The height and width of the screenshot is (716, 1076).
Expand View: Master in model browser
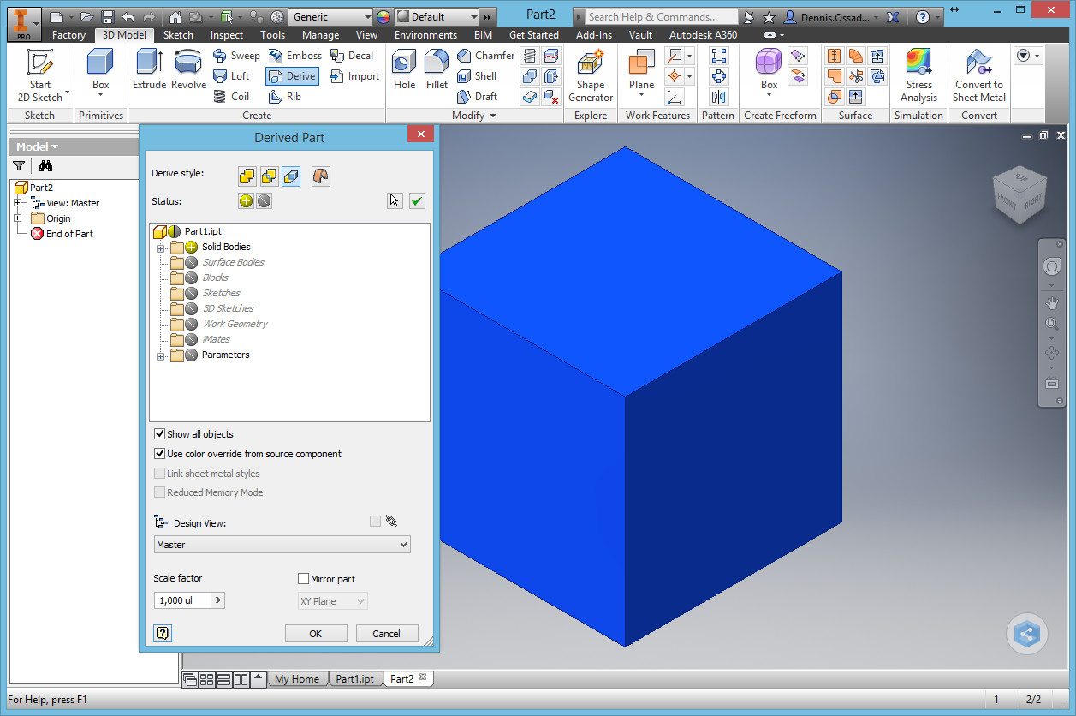[18, 203]
